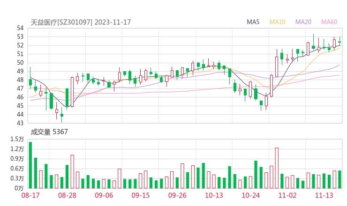Select the 10-24 date label

point(250,195)
